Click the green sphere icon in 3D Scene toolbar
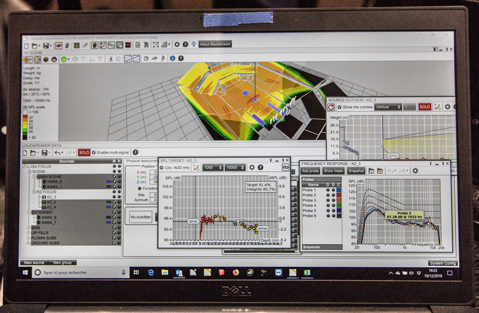This screenshot has width=479, height=313. click(x=63, y=60)
